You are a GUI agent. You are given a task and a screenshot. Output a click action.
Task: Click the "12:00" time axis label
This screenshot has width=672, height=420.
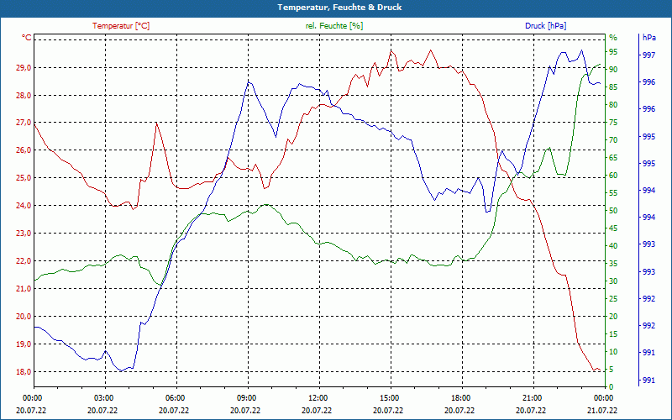tap(317, 398)
